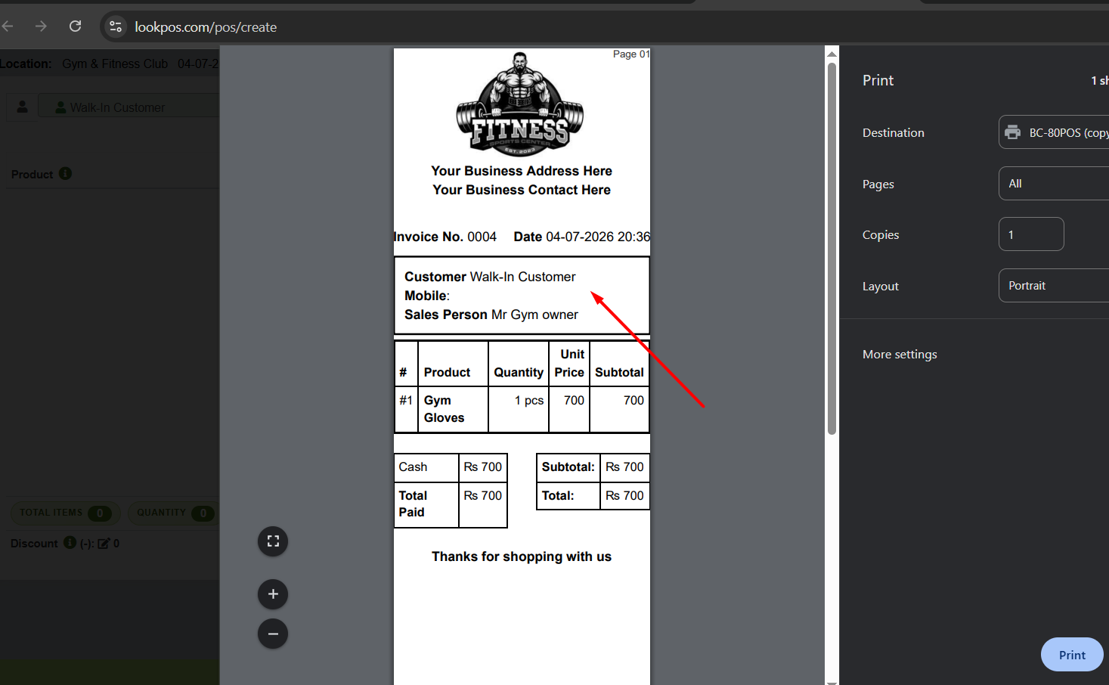Click the QUANTITY badge
Image resolution: width=1109 pixels, height=685 pixels.
pos(172,513)
